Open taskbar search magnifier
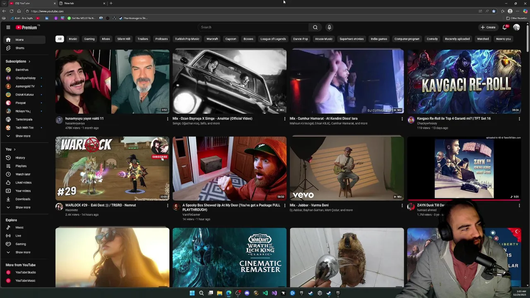This screenshot has height=298, width=530. pyautogui.click(x=201, y=293)
